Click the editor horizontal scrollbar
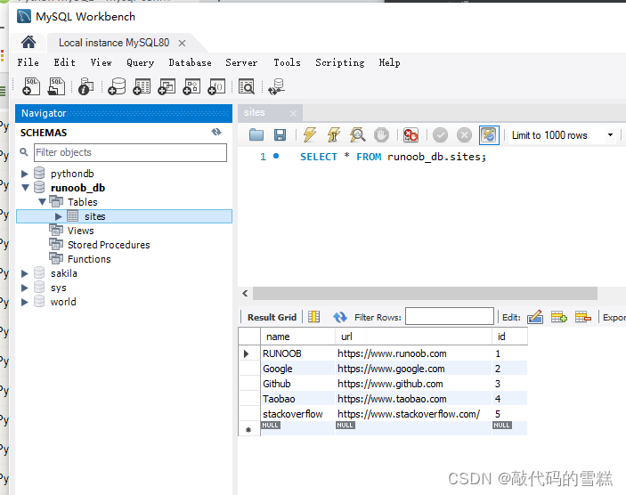 pyautogui.click(x=425, y=294)
